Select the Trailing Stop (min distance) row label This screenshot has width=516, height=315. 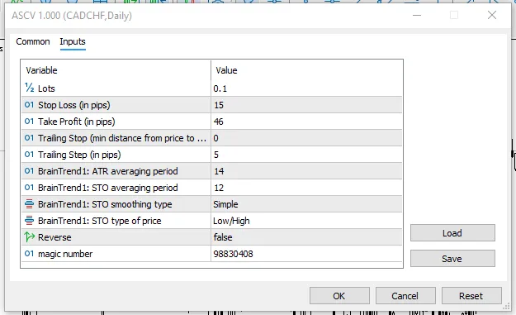click(122, 138)
